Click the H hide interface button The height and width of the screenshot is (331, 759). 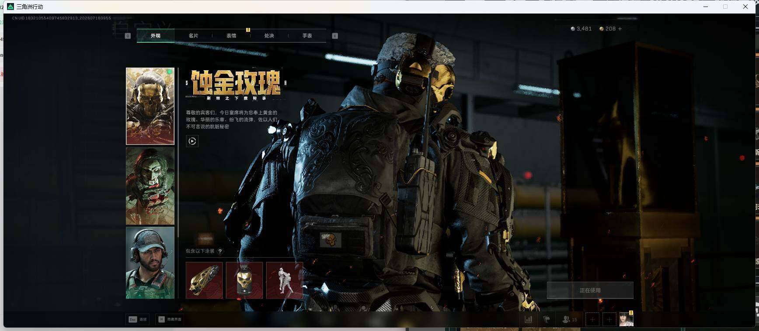[x=170, y=319]
